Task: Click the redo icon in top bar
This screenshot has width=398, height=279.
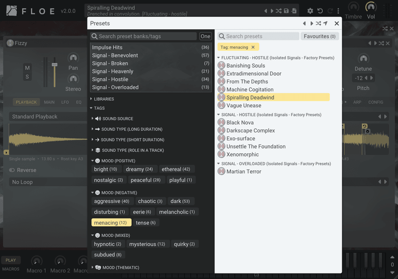Action: pos(330,11)
